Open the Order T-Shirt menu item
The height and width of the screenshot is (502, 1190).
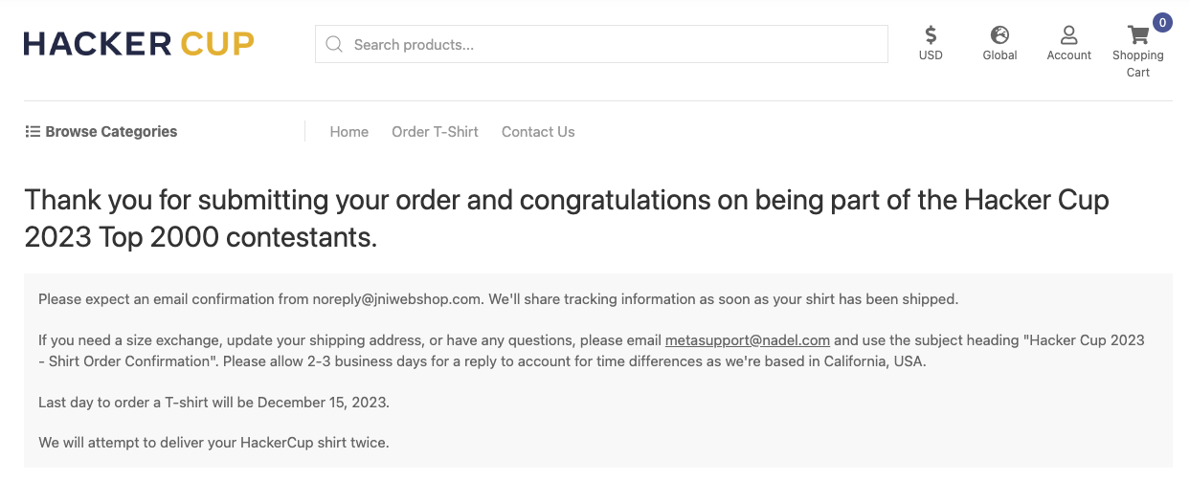click(x=435, y=132)
